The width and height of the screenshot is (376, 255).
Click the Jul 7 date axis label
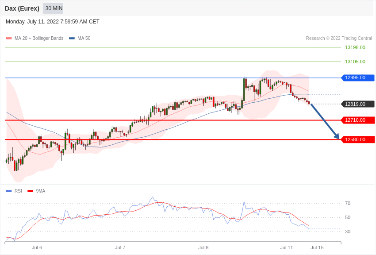pos(120,247)
